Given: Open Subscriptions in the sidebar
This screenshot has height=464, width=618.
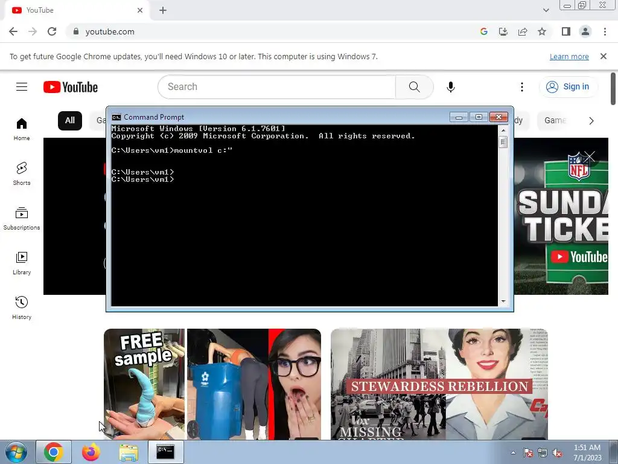Looking at the screenshot, I should [22, 218].
